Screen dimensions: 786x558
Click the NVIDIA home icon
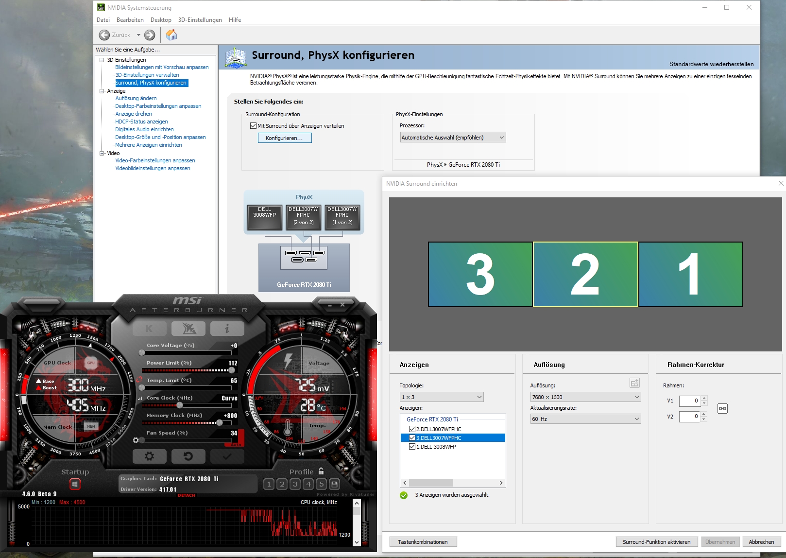tap(171, 35)
